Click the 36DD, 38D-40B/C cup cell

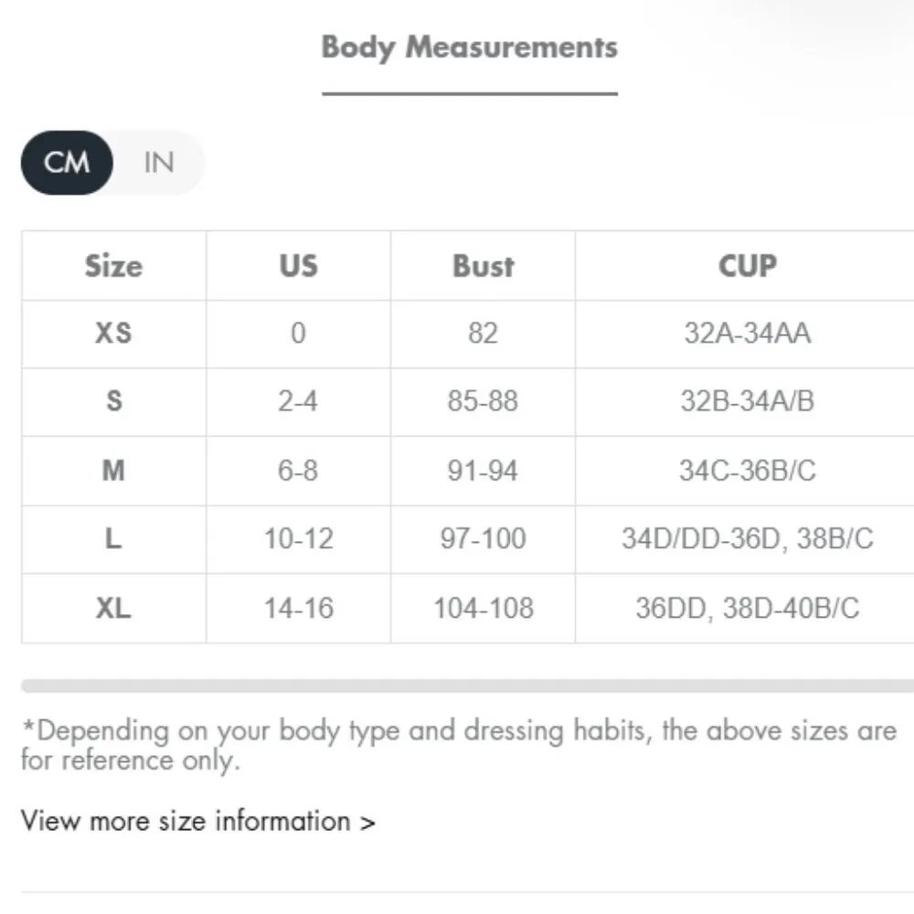point(747,608)
